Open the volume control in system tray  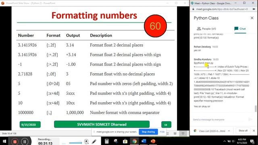233,141
